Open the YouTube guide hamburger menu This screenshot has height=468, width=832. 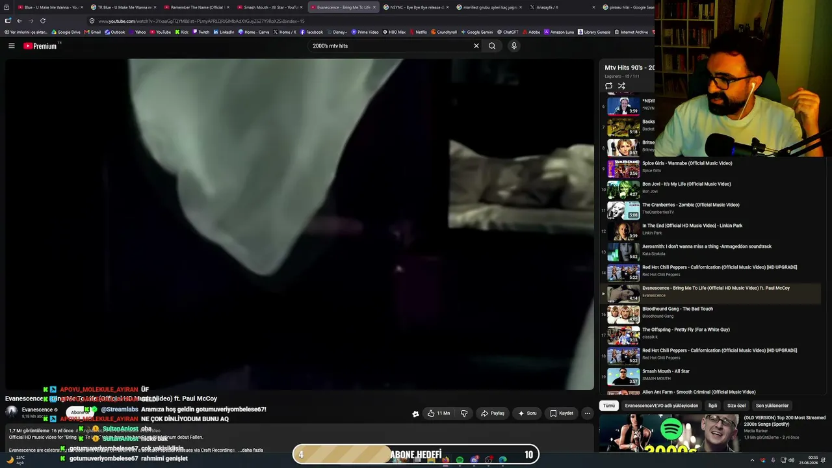[12, 46]
